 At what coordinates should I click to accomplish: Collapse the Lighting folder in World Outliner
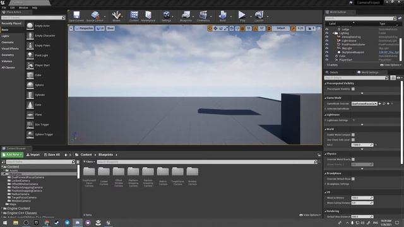(333, 33)
